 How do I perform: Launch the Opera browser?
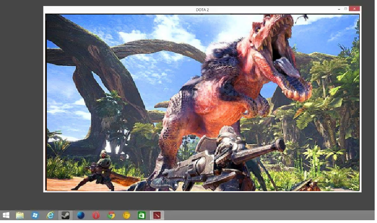click(96, 216)
